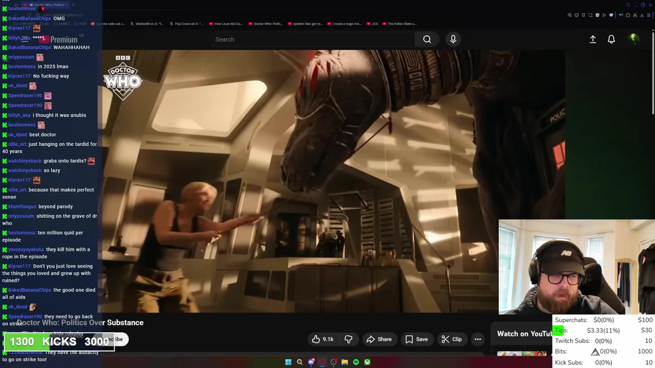Open Opera GX from the taskbar
This screenshot has width=655, height=368.
[322, 362]
